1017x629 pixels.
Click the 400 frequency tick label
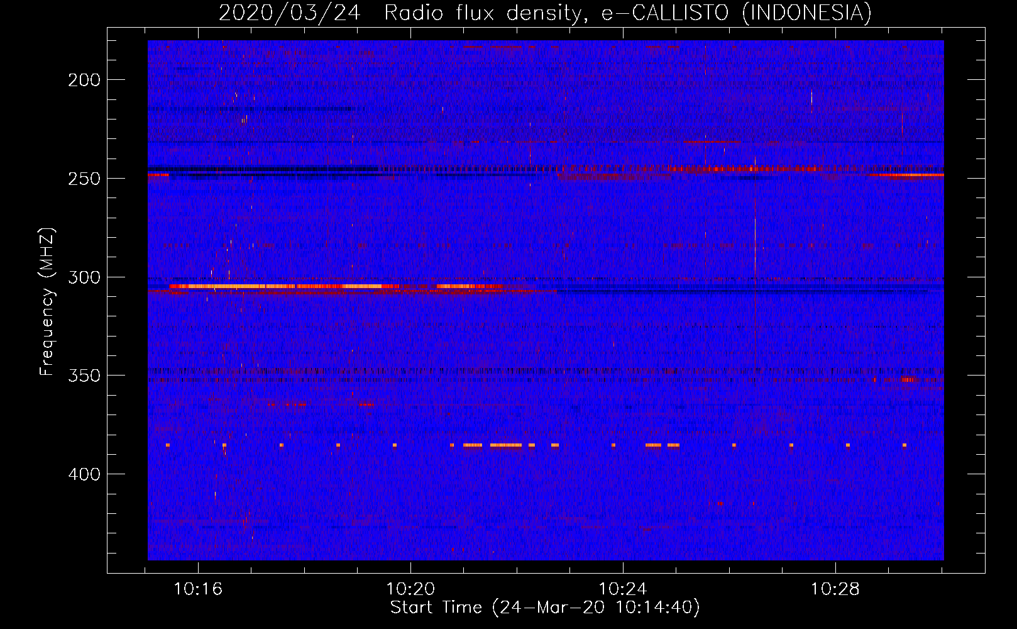pos(84,474)
